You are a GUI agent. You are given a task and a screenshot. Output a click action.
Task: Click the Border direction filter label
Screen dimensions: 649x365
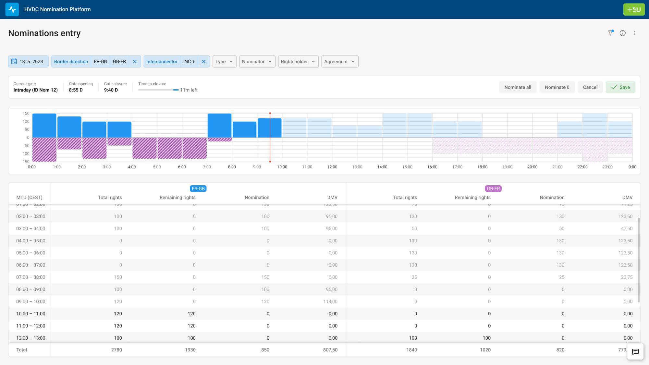[x=71, y=62]
